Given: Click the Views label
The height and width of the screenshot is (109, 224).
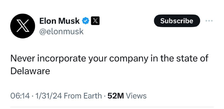Looking at the screenshot, I should pos(136,96).
